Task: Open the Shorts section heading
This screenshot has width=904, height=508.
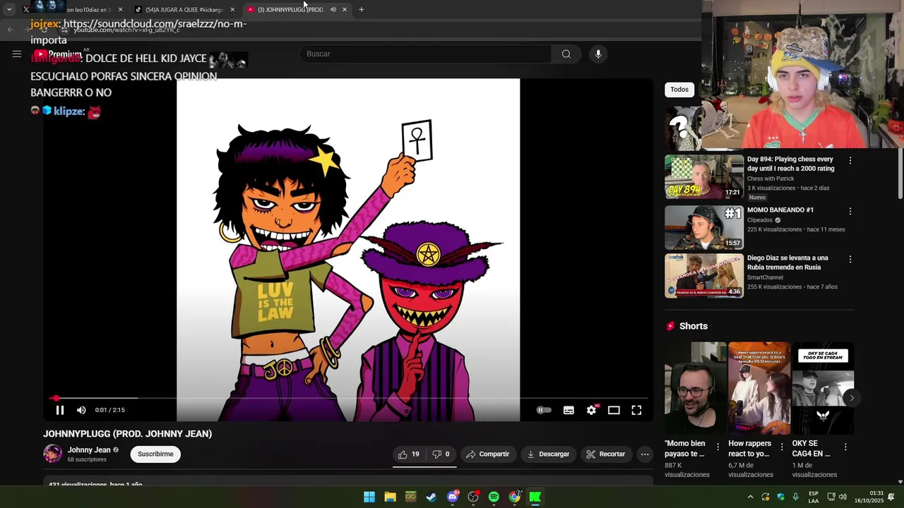Action: point(694,326)
